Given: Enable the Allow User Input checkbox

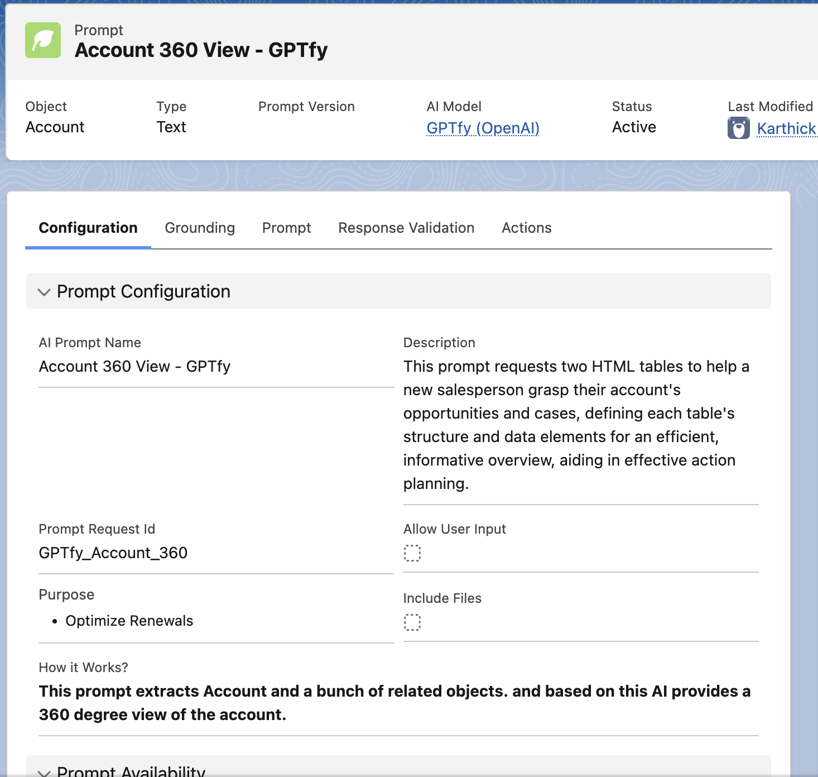Looking at the screenshot, I should point(412,553).
